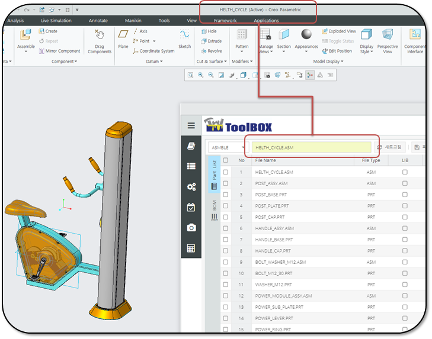The height and width of the screenshot is (339, 432).
Task: Open the ASMBLE dropdown
Action: [x=227, y=147]
